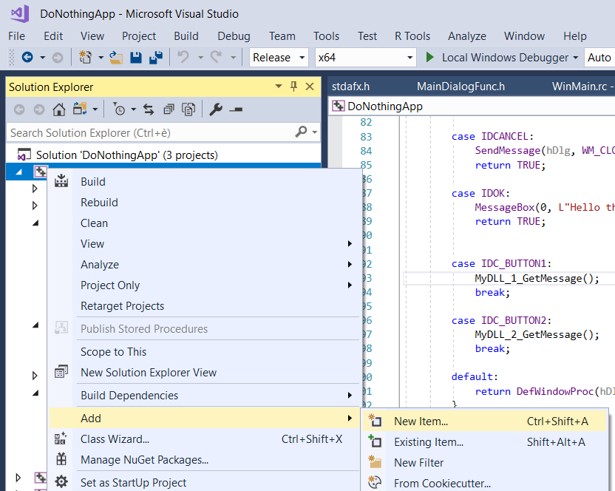Click Sync with Active Document icon
The image size is (615, 491).
149,109
